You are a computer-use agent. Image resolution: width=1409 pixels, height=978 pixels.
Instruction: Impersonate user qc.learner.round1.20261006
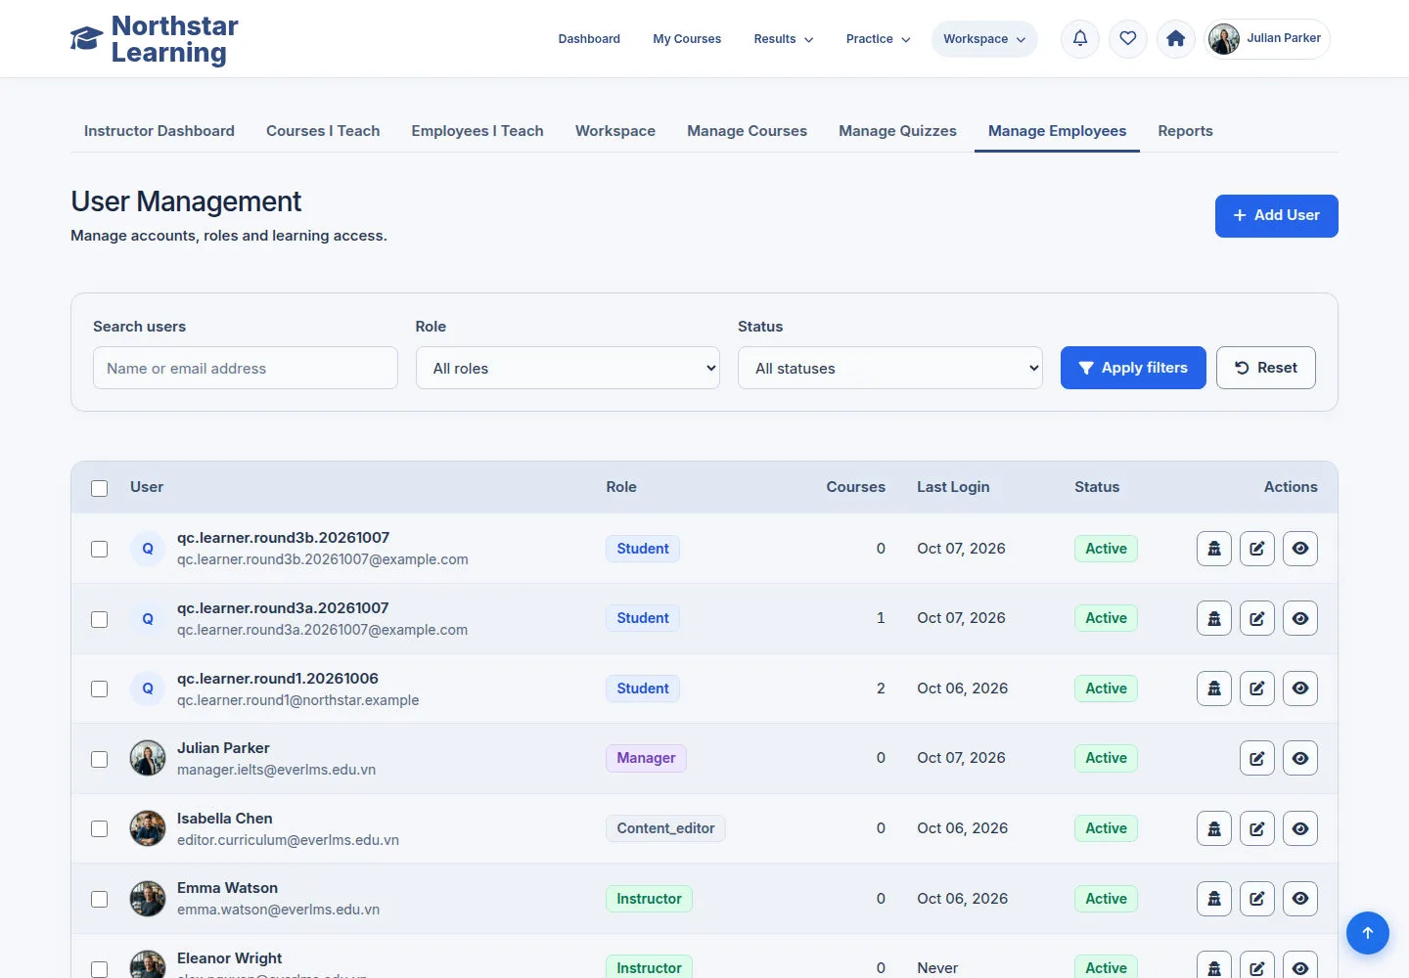1214,689
